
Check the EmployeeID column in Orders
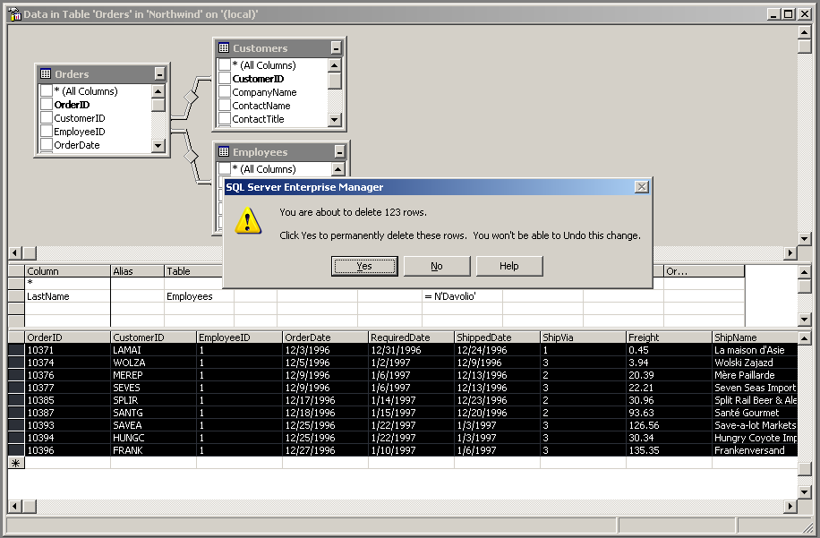tap(46, 132)
